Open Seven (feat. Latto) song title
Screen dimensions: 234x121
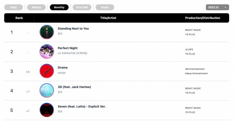[82, 106]
